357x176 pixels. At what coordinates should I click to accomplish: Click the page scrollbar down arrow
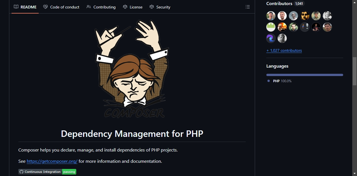point(354,173)
